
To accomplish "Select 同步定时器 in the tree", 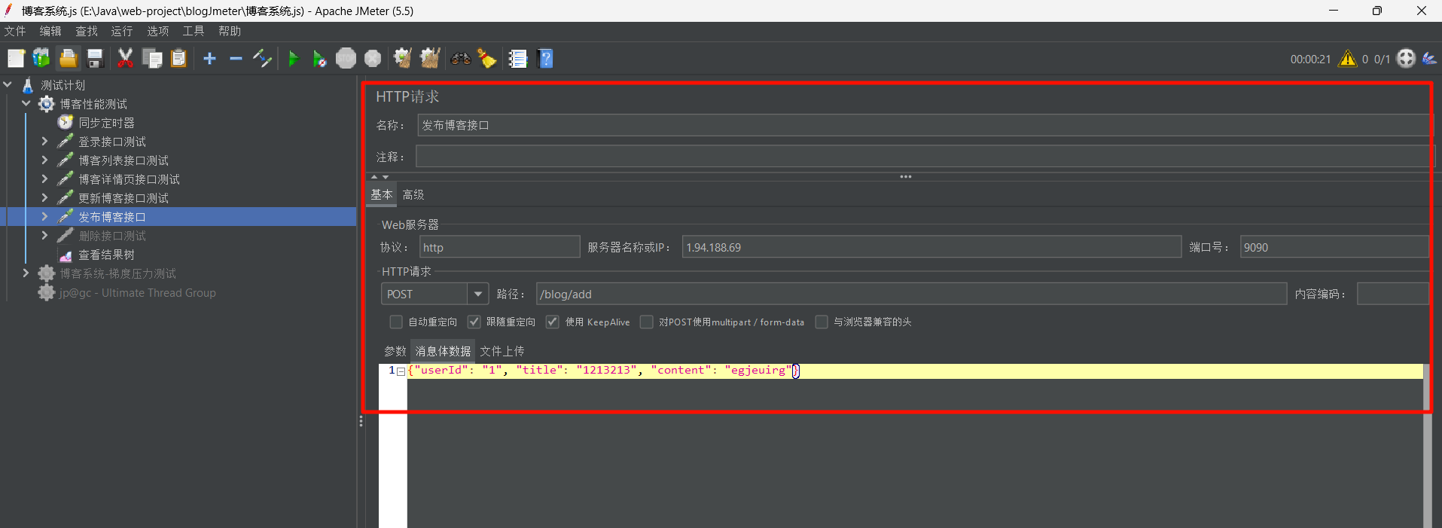I will pyautogui.click(x=106, y=122).
